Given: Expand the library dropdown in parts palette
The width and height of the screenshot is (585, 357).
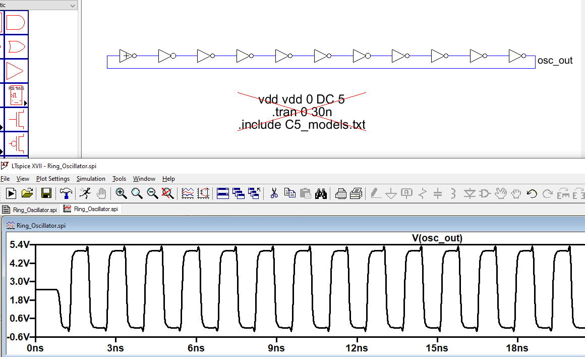Looking at the screenshot, I should coord(73,6).
